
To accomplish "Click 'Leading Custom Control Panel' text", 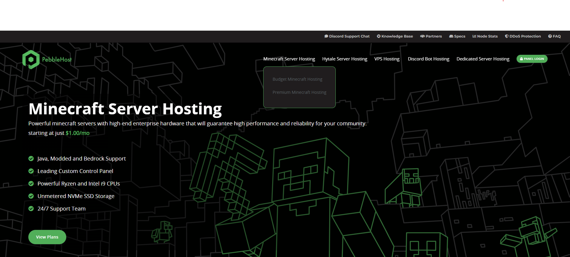I will pyautogui.click(x=75, y=171).
